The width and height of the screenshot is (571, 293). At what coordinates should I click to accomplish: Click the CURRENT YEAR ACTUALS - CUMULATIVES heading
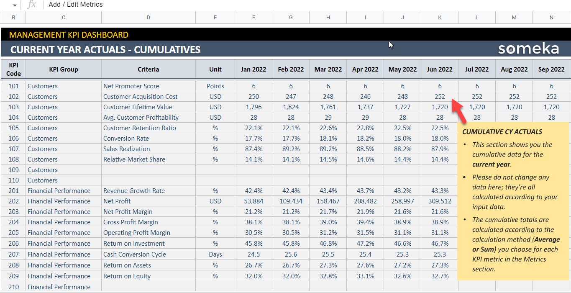[105, 49]
